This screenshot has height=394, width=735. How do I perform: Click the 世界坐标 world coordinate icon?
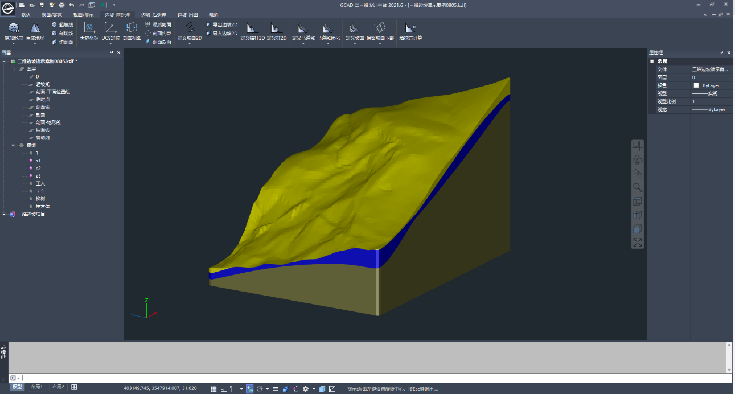[x=89, y=30]
